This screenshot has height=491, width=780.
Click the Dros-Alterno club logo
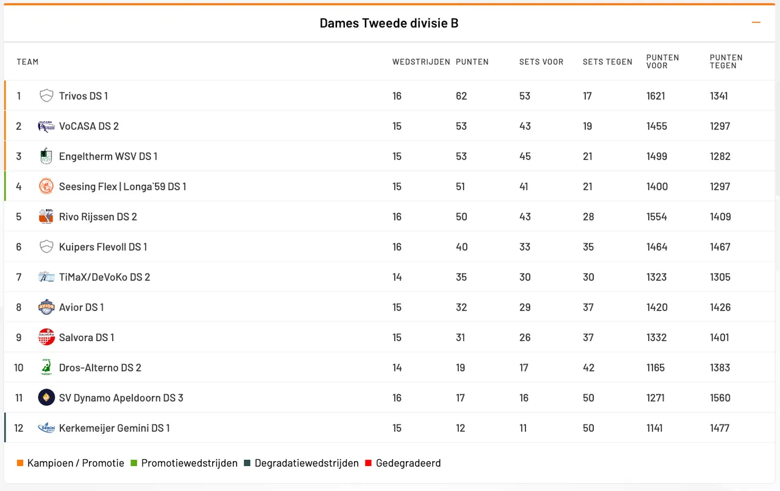(46, 368)
